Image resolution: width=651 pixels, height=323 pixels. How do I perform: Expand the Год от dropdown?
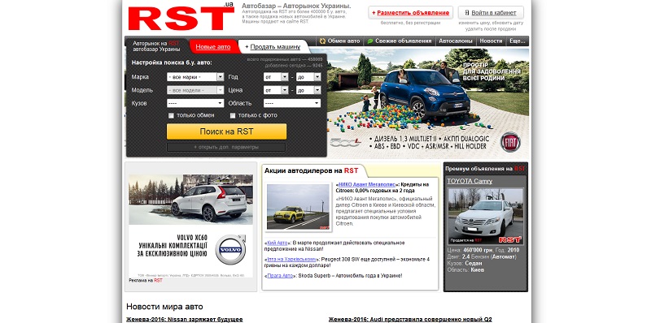coord(276,77)
